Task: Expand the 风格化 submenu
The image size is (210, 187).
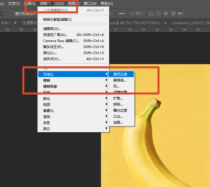Action: pyautogui.click(x=73, y=74)
